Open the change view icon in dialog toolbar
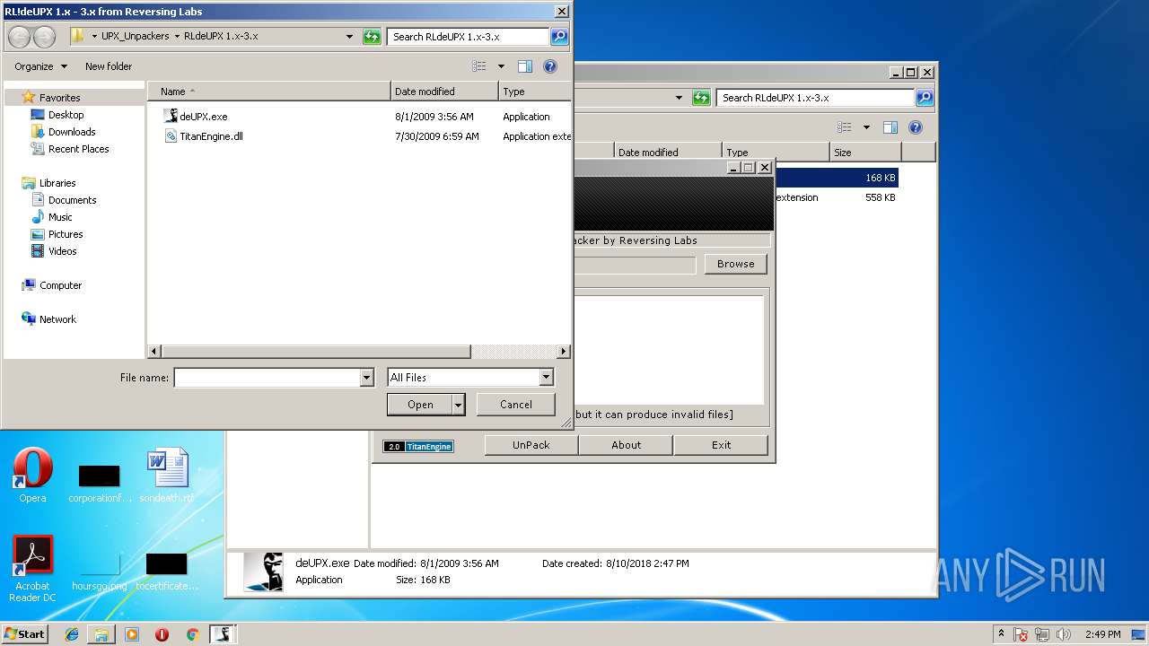 (479, 66)
